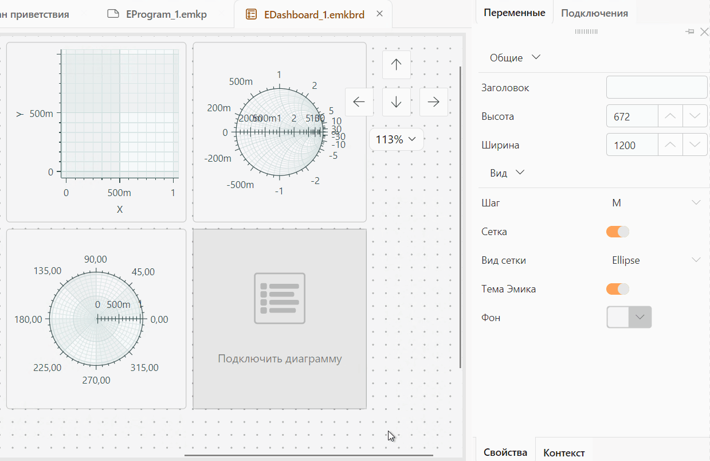The image size is (710, 461).
Task: Select the XY chart widget
Action: point(96,132)
